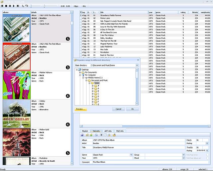This screenshot has height=171, width=213.
Task: Toggle the TAG has album art checkbox
Action: point(207,158)
